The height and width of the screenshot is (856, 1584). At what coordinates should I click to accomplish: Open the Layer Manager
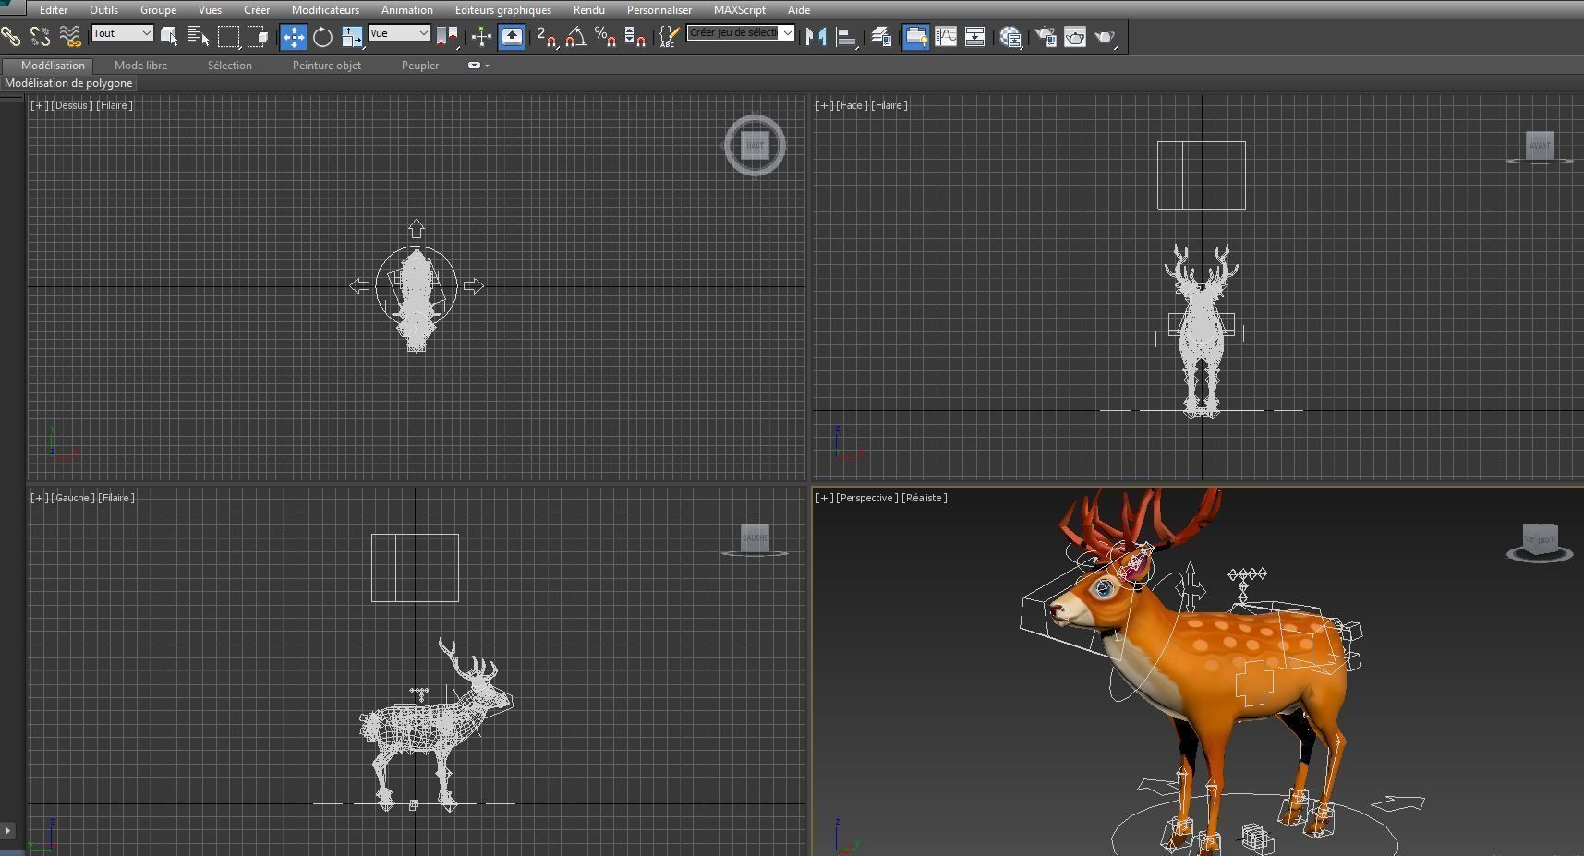coord(881,37)
